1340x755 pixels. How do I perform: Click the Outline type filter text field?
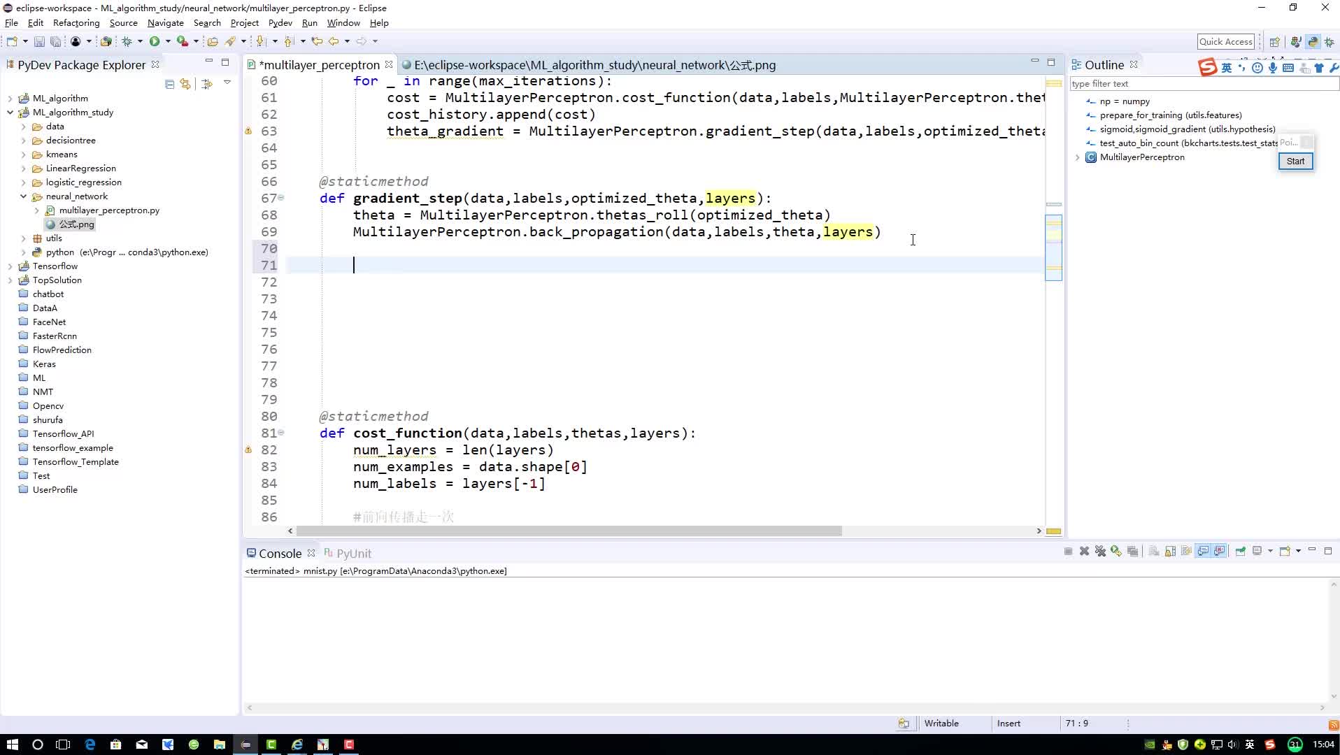(1203, 84)
